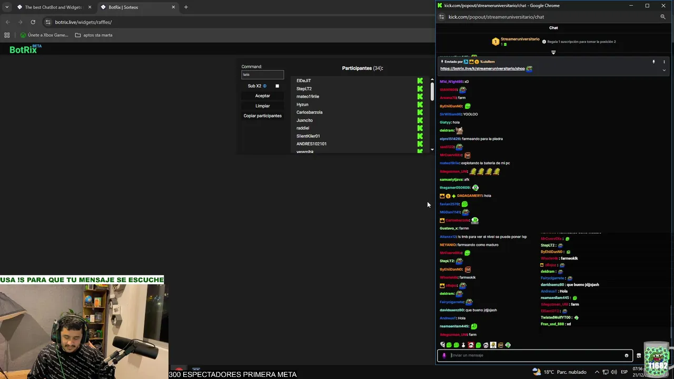Switch to the BotRix Sorteos tab

point(138,7)
